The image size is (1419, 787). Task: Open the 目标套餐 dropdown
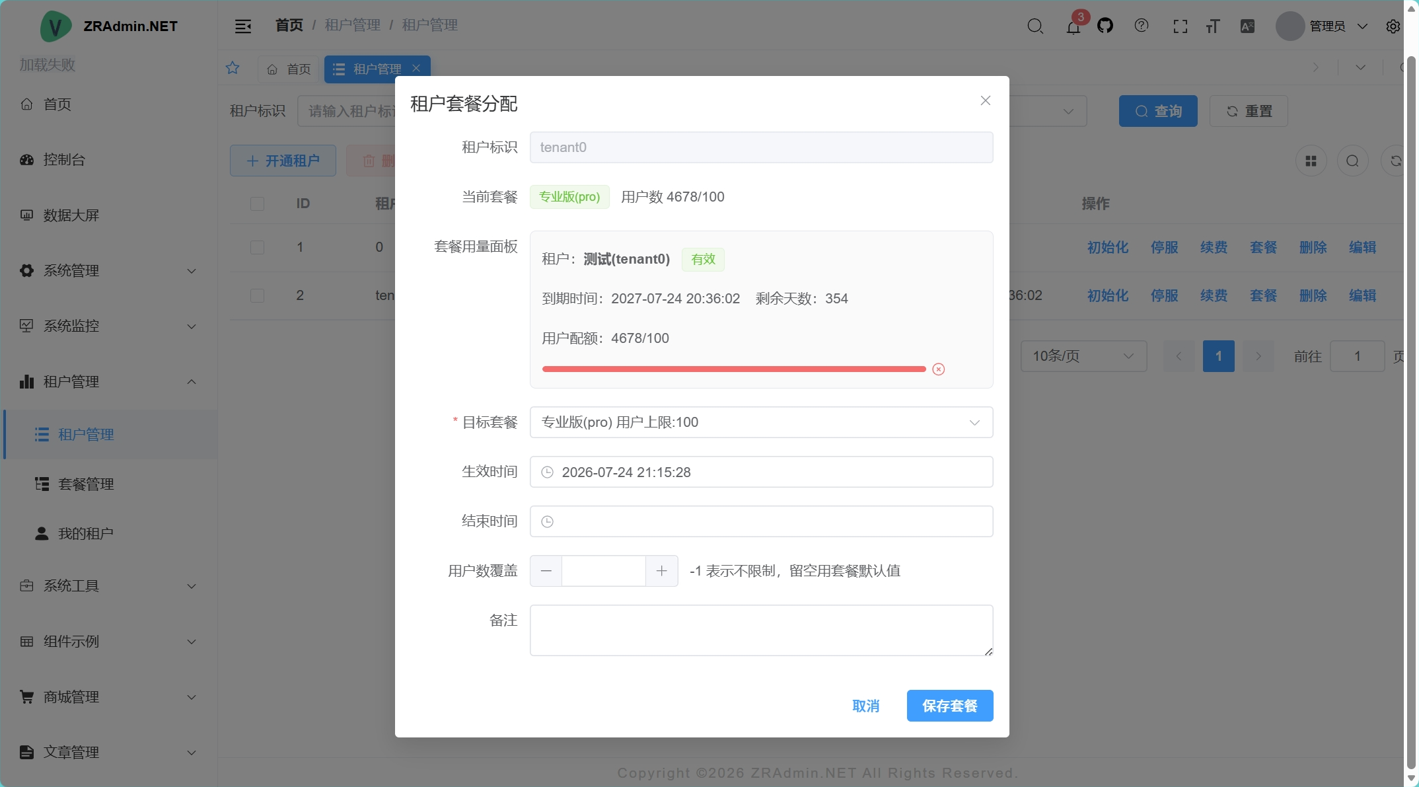(x=761, y=422)
